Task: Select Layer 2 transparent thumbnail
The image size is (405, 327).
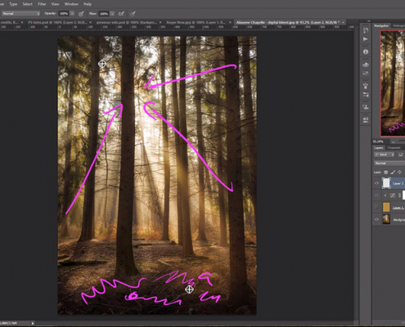Action: 386,183
